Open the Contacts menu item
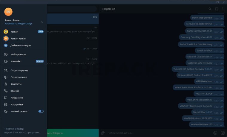The height and width of the screenshot is (137, 227). coord(16,84)
